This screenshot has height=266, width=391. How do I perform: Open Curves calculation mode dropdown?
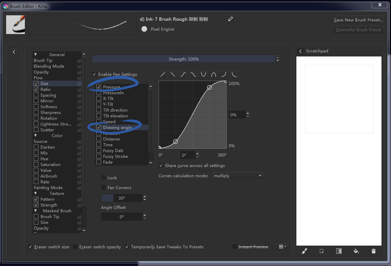tap(238, 176)
